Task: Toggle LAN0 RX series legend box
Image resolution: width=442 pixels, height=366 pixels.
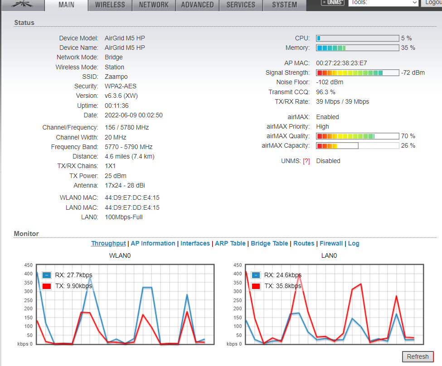Action: (x=256, y=275)
